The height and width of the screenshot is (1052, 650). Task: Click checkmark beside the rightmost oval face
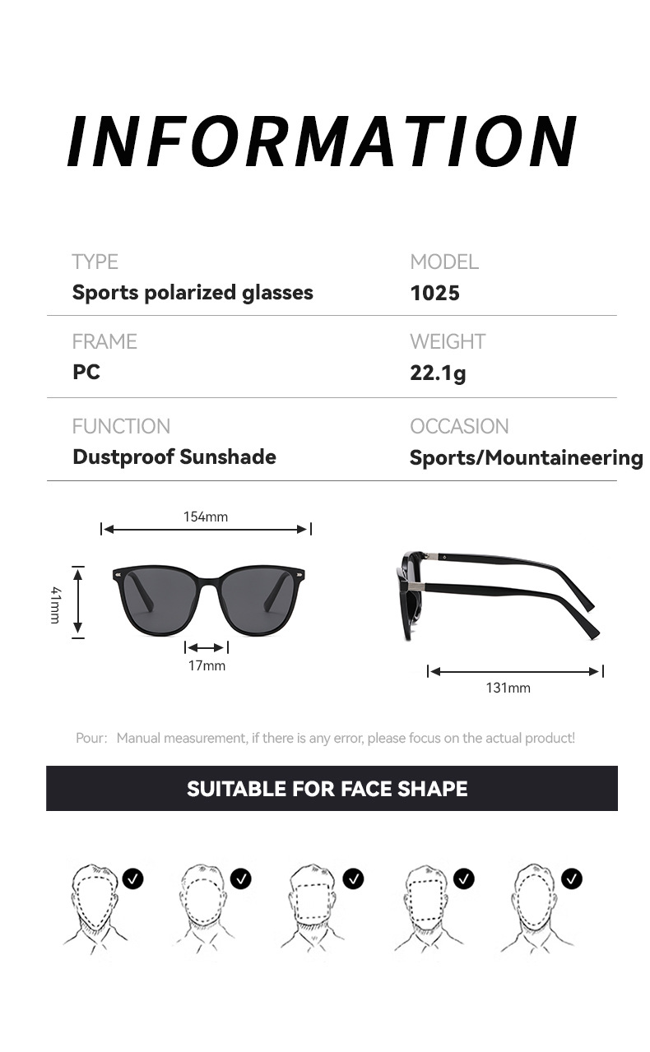572,878
